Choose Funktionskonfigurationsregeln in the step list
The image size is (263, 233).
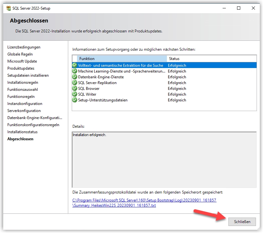click(33, 125)
